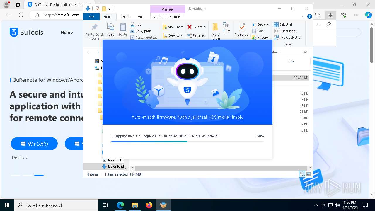Switch Explorer to details view
Image resolution: width=375 pixels, height=211 pixels.
pos(302,174)
